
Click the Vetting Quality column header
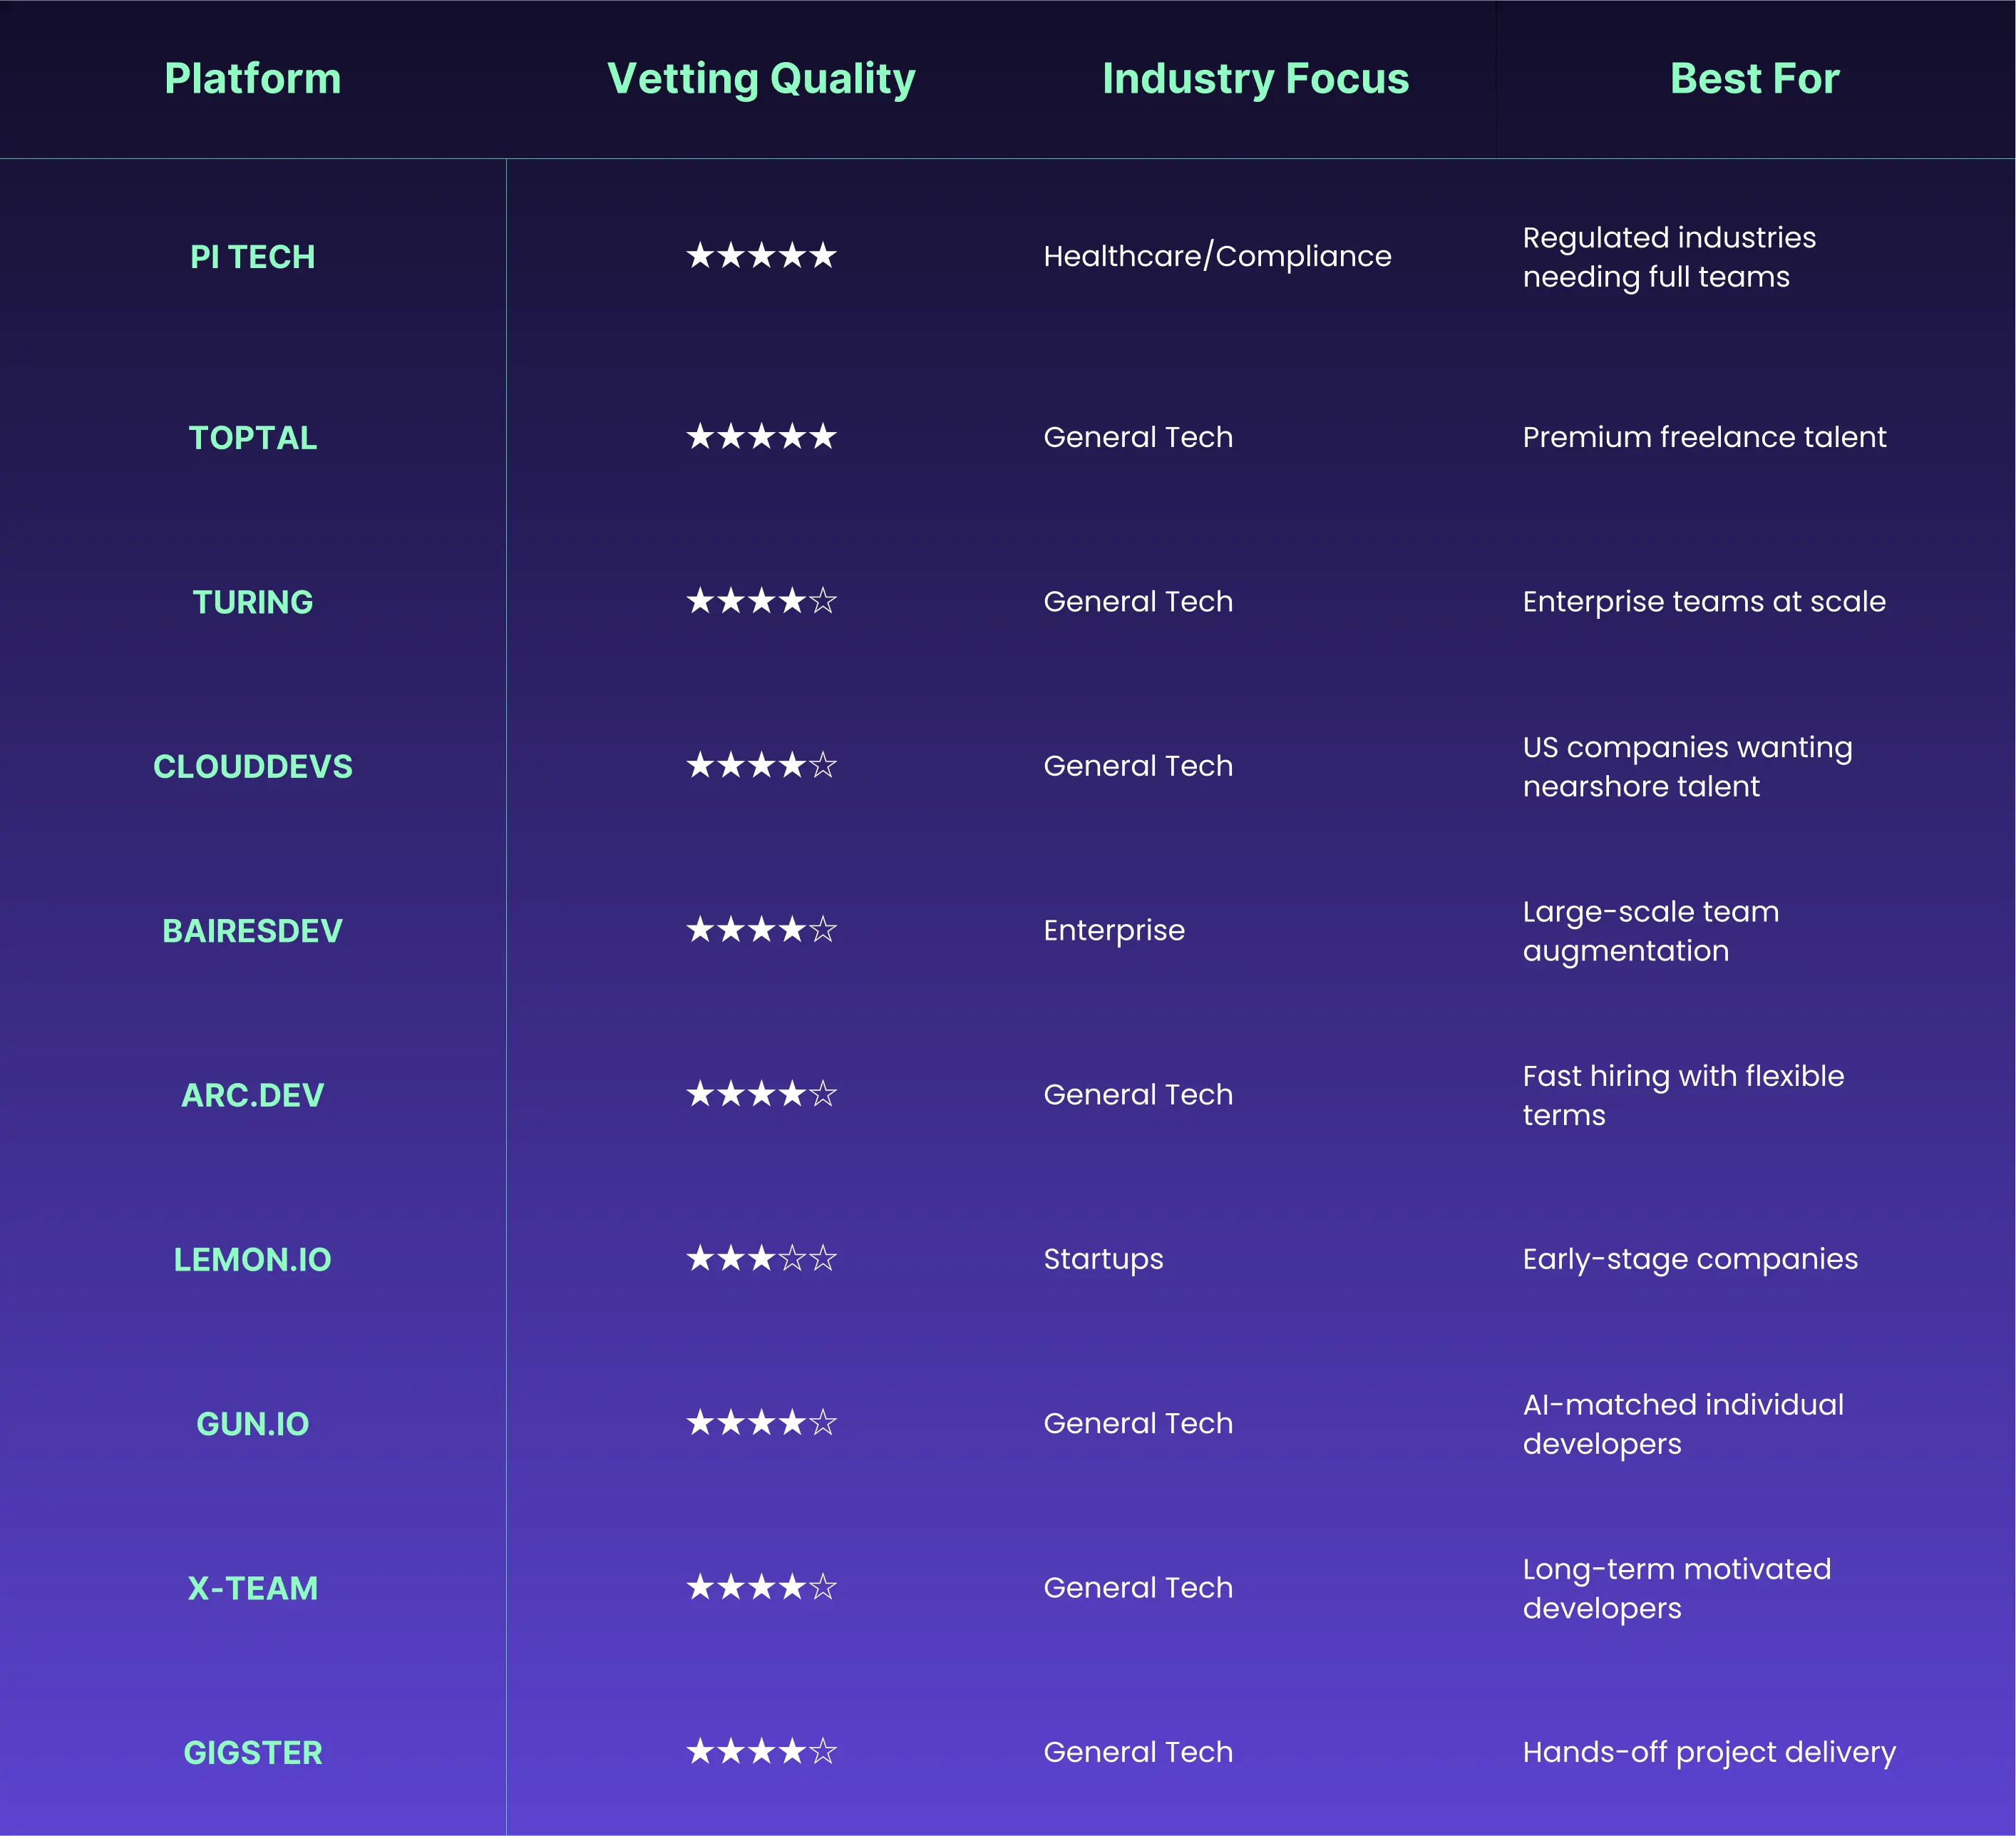(x=761, y=79)
